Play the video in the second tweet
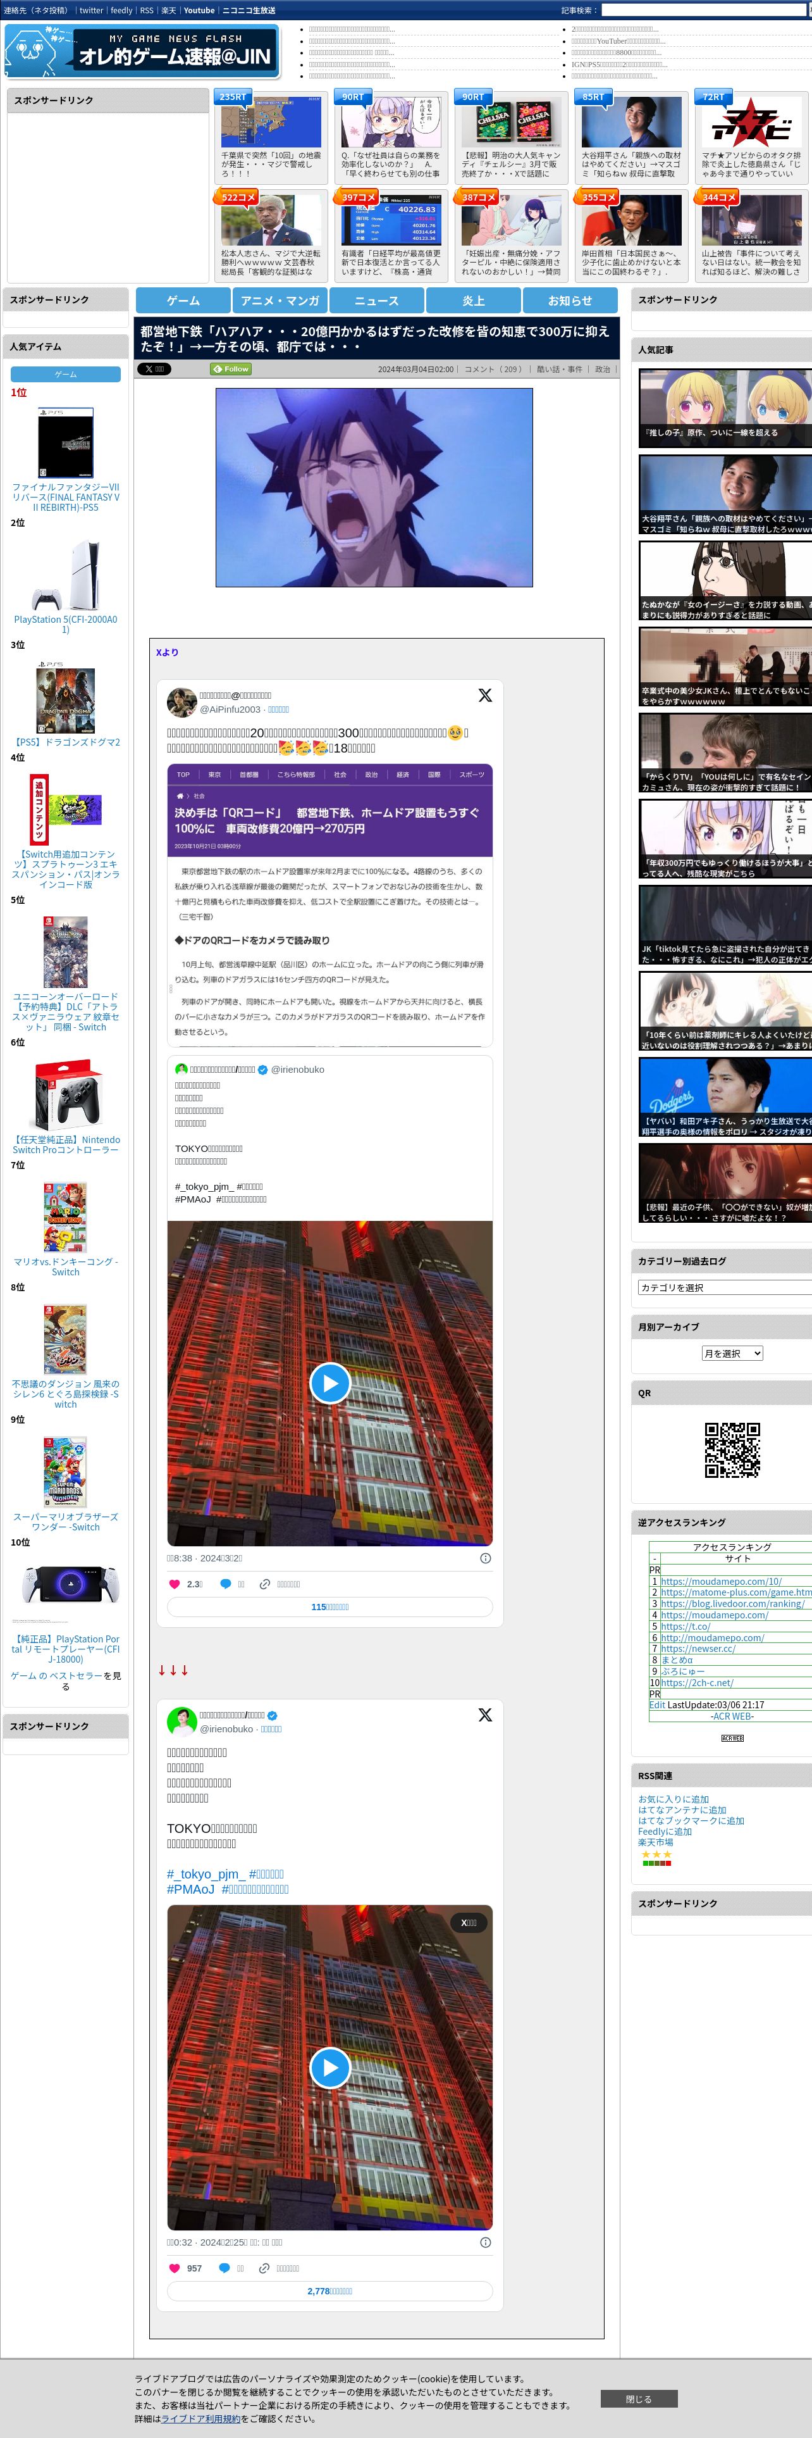 pos(330,2067)
